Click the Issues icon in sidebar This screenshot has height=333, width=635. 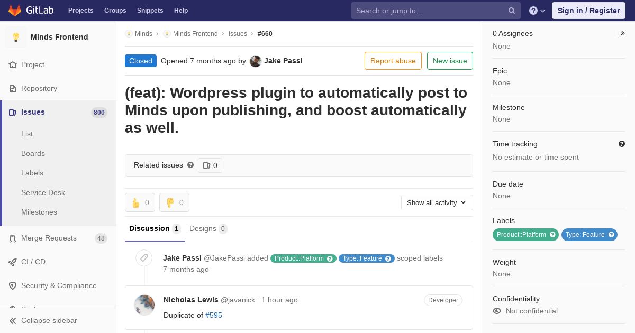tap(13, 113)
